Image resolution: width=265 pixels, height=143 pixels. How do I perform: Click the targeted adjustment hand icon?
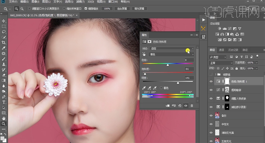pyautogui.click(x=144, y=54)
